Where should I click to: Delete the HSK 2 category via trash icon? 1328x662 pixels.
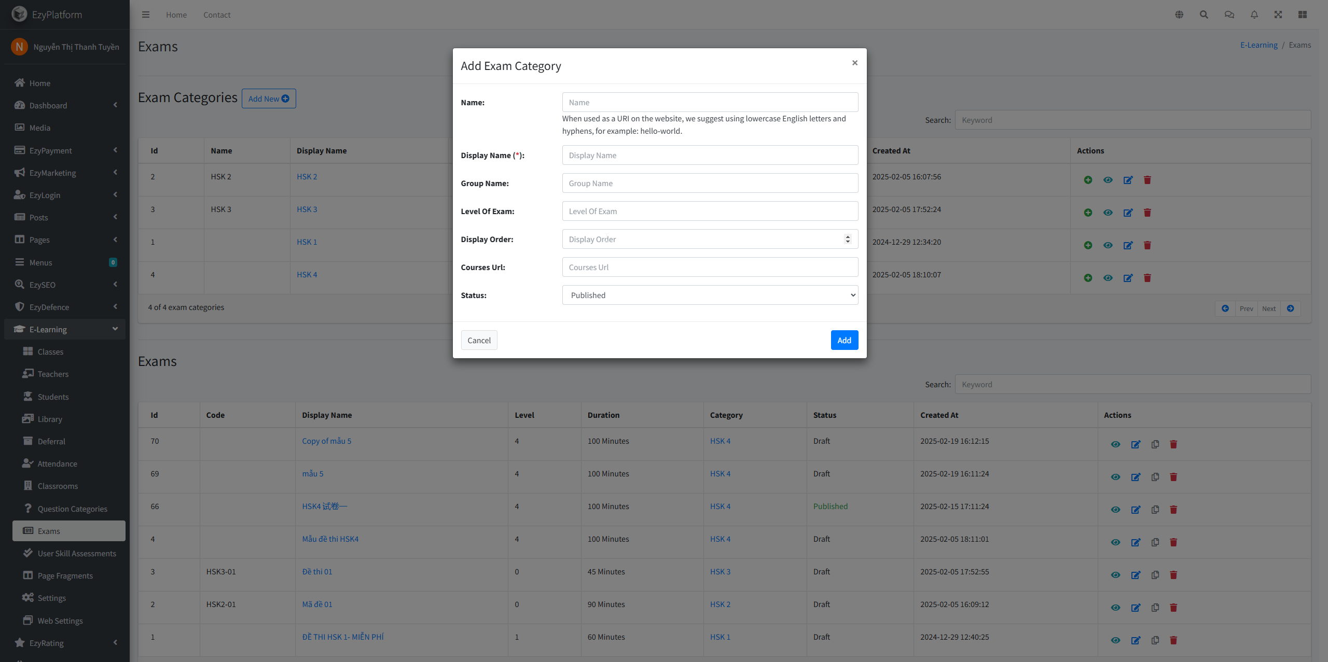(x=1147, y=180)
